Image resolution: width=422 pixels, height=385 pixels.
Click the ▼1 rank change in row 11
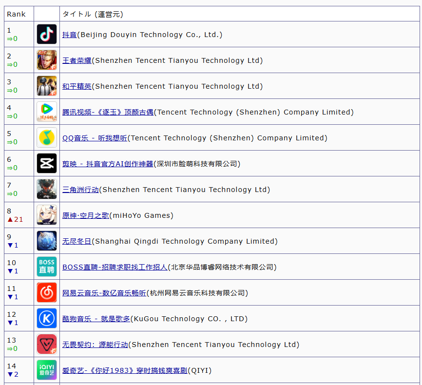pyautogui.click(x=13, y=297)
